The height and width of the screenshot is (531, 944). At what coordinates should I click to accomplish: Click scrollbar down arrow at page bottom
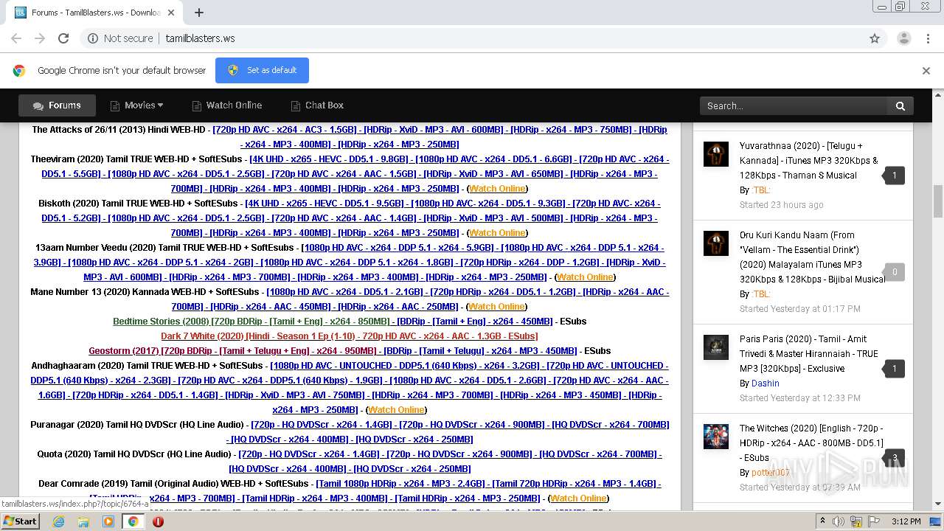click(x=938, y=504)
